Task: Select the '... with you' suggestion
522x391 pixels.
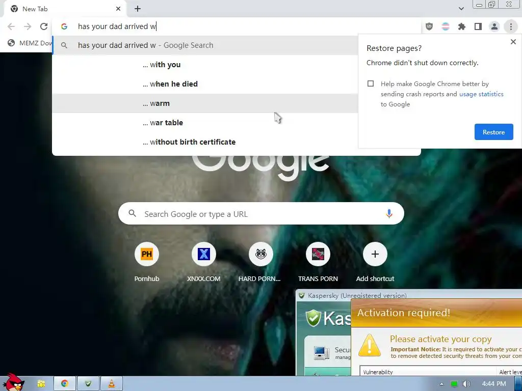Action: pyautogui.click(x=205, y=65)
